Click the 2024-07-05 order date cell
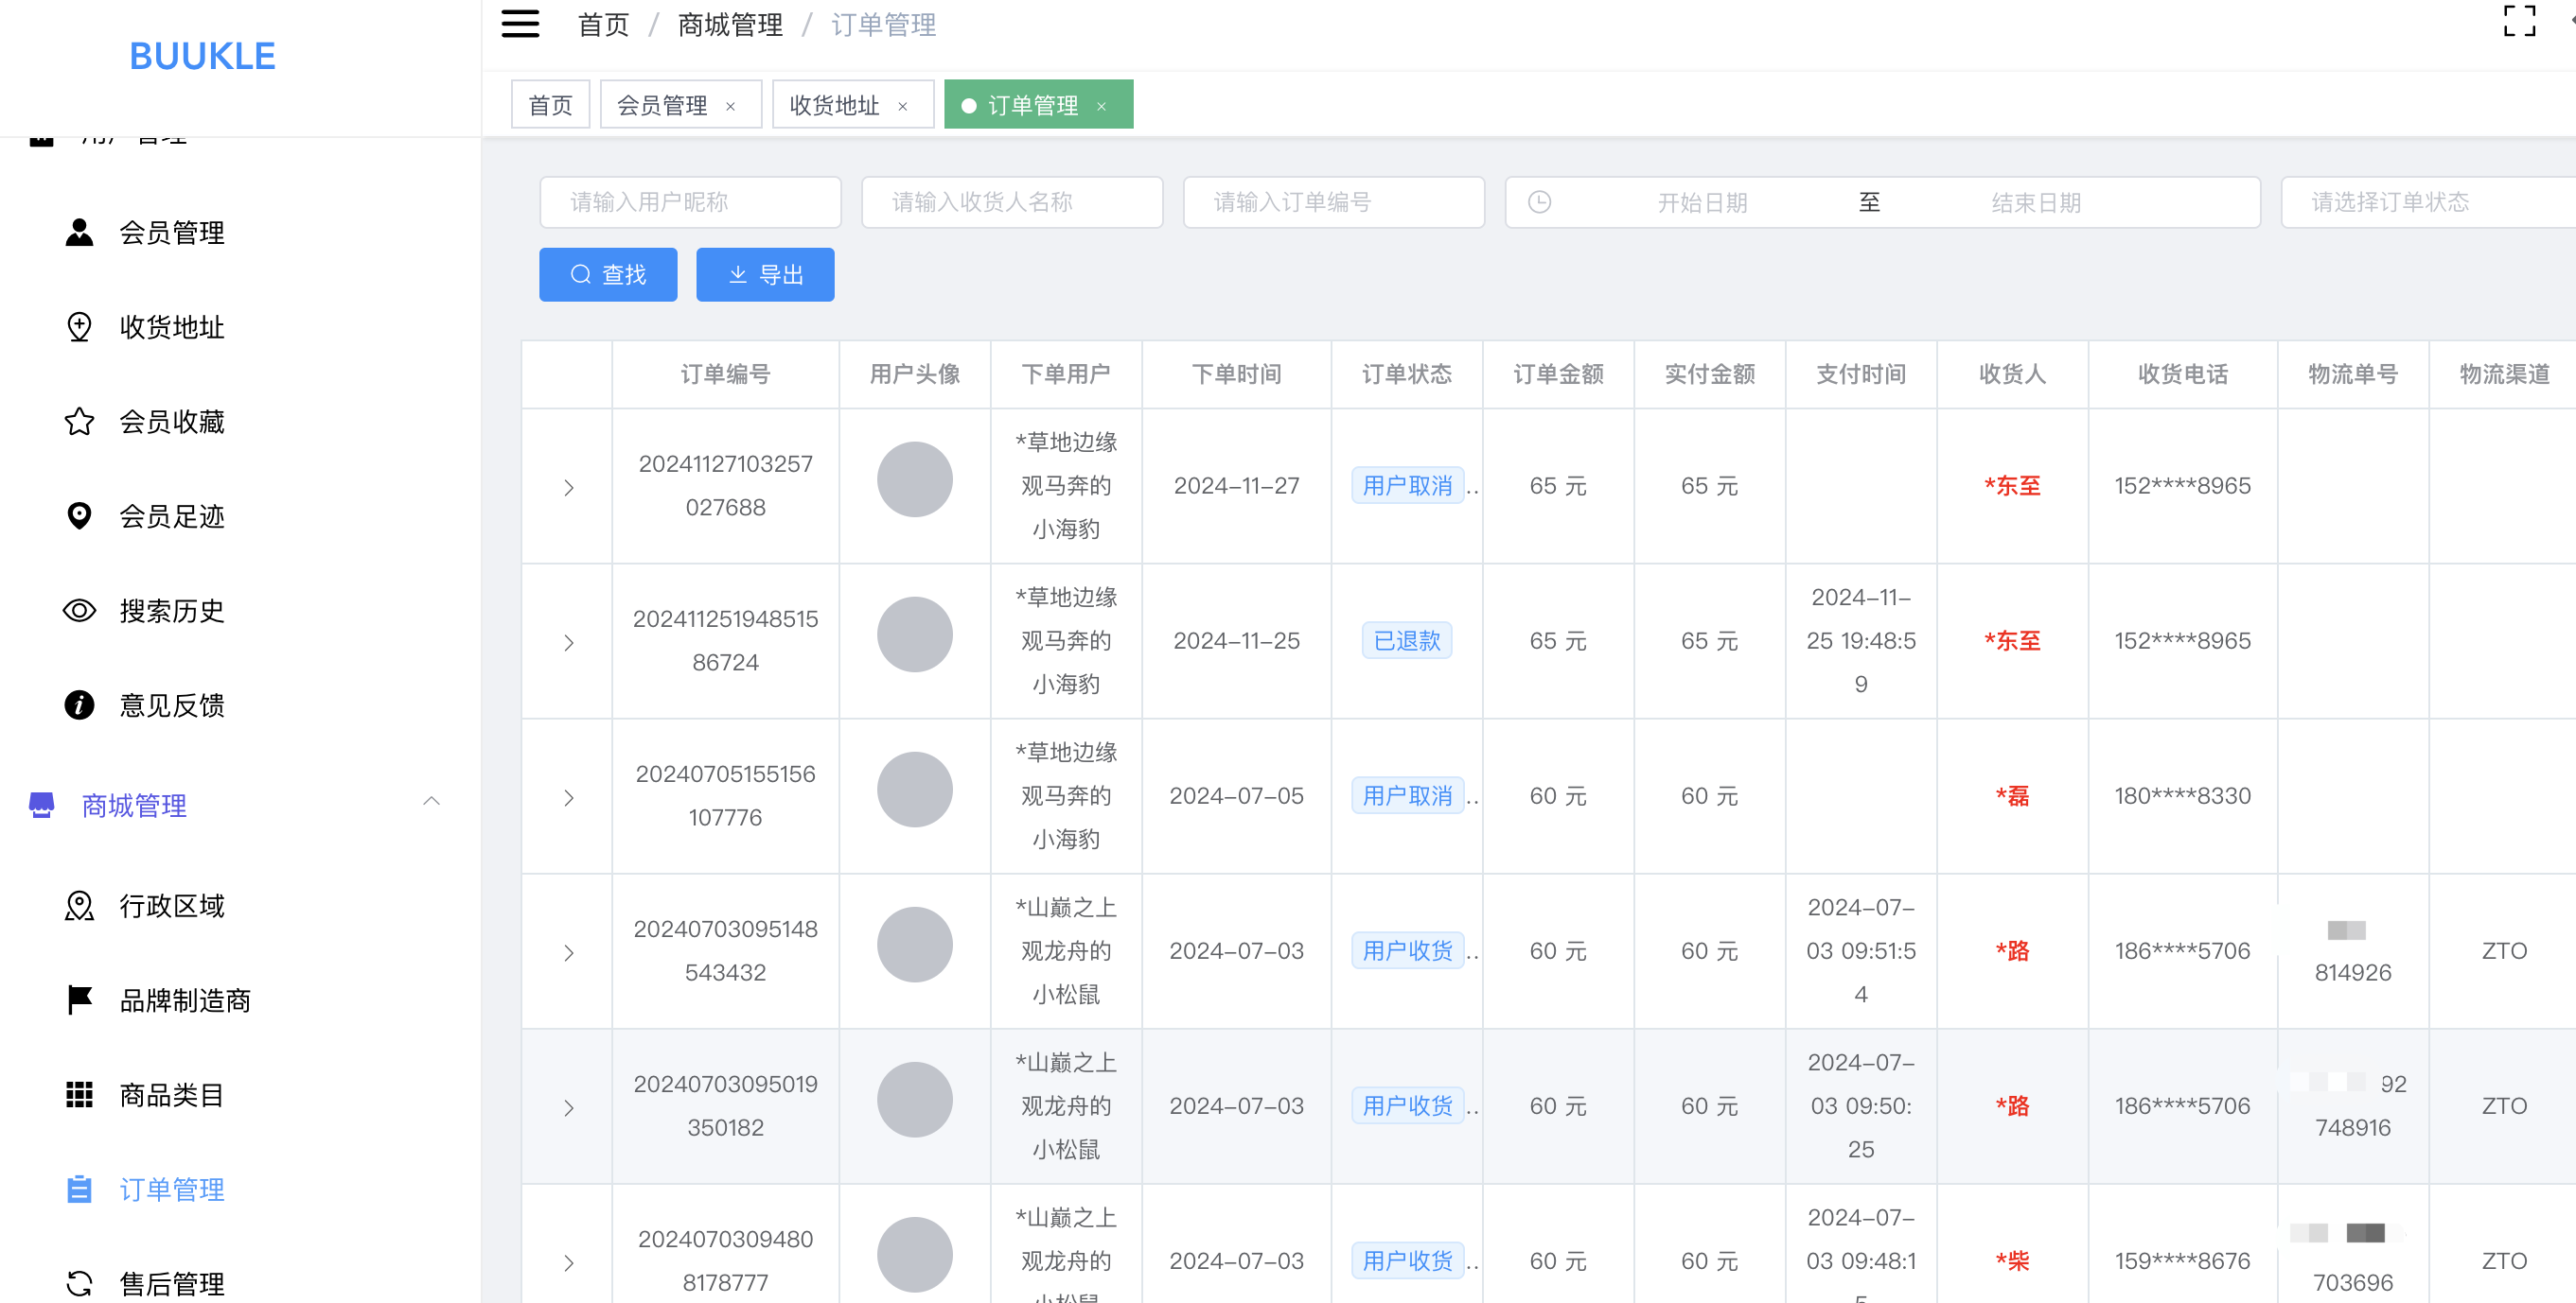Image resolution: width=2576 pixels, height=1303 pixels. (1236, 796)
